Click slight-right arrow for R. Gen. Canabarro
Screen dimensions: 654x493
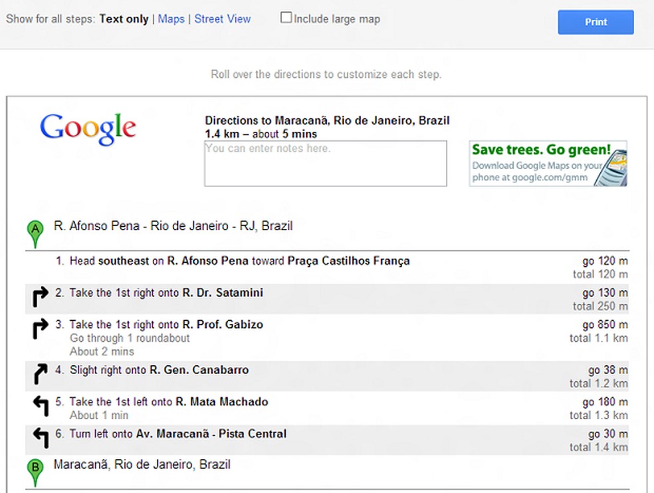[41, 375]
